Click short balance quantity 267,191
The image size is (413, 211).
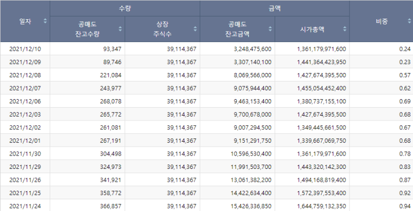click(x=111, y=141)
